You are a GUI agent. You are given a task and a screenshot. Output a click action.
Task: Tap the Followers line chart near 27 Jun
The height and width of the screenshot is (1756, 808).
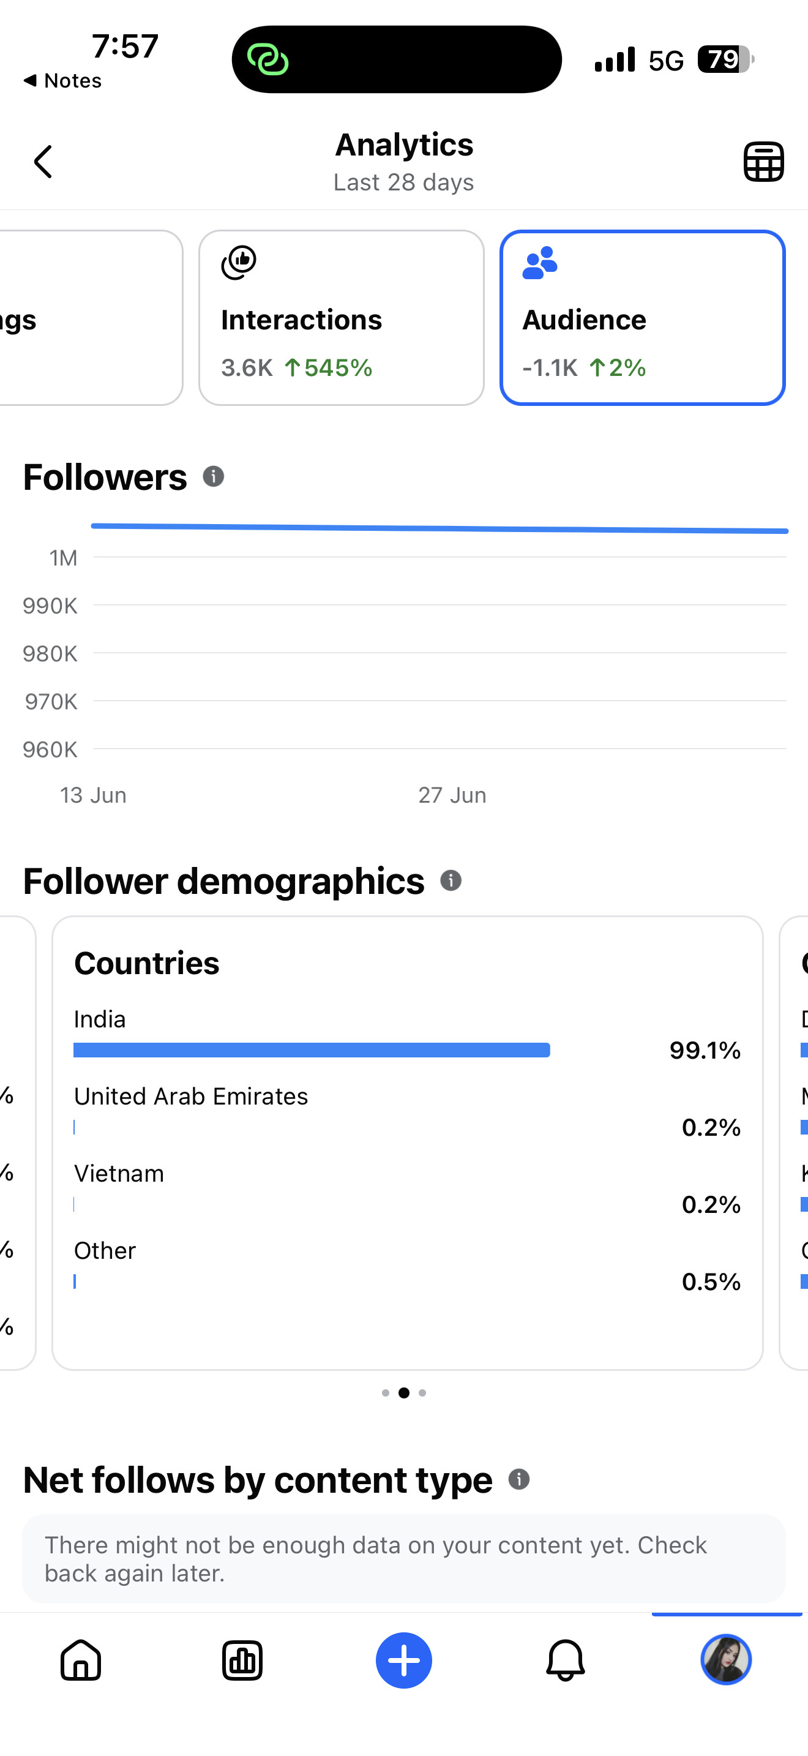tap(452, 528)
